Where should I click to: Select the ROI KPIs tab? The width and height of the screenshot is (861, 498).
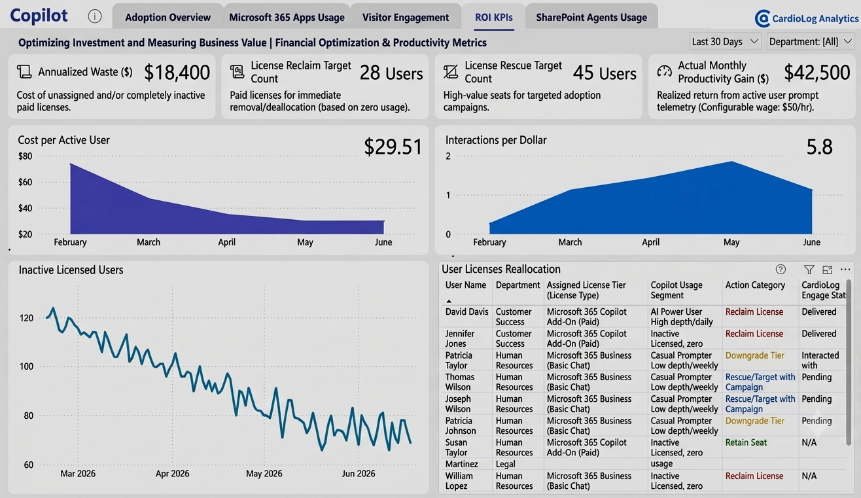(494, 17)
